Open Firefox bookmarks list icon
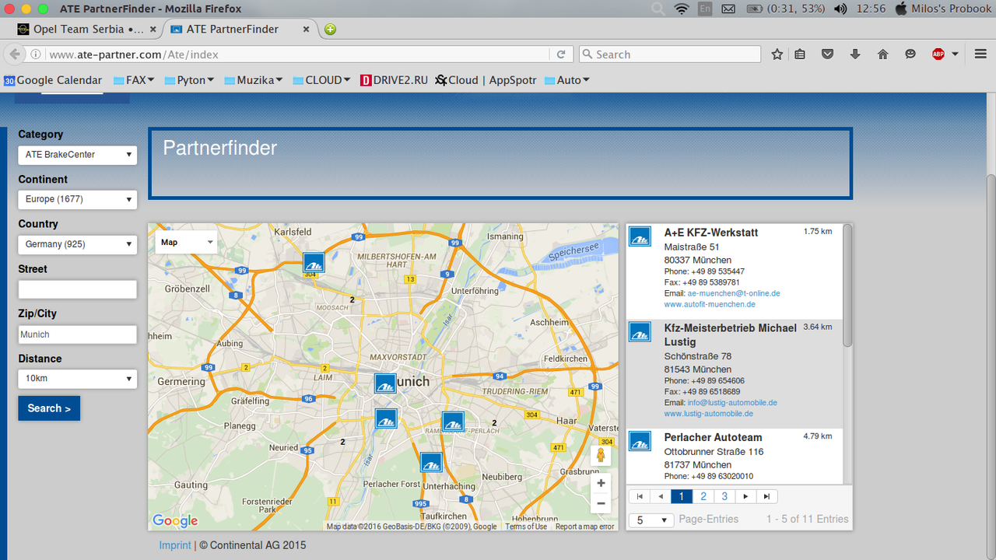Viewport: 996px width, 560px height. pos(800,54)
